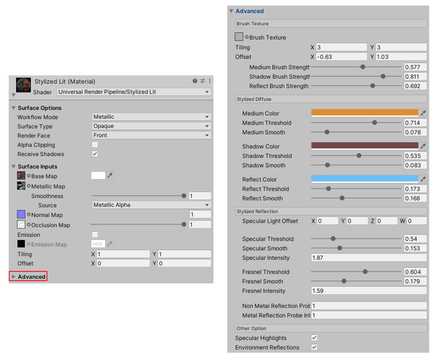437x361 pixels.
Task: Enable the Emission checkbox
Action: (x=95, y=234)
